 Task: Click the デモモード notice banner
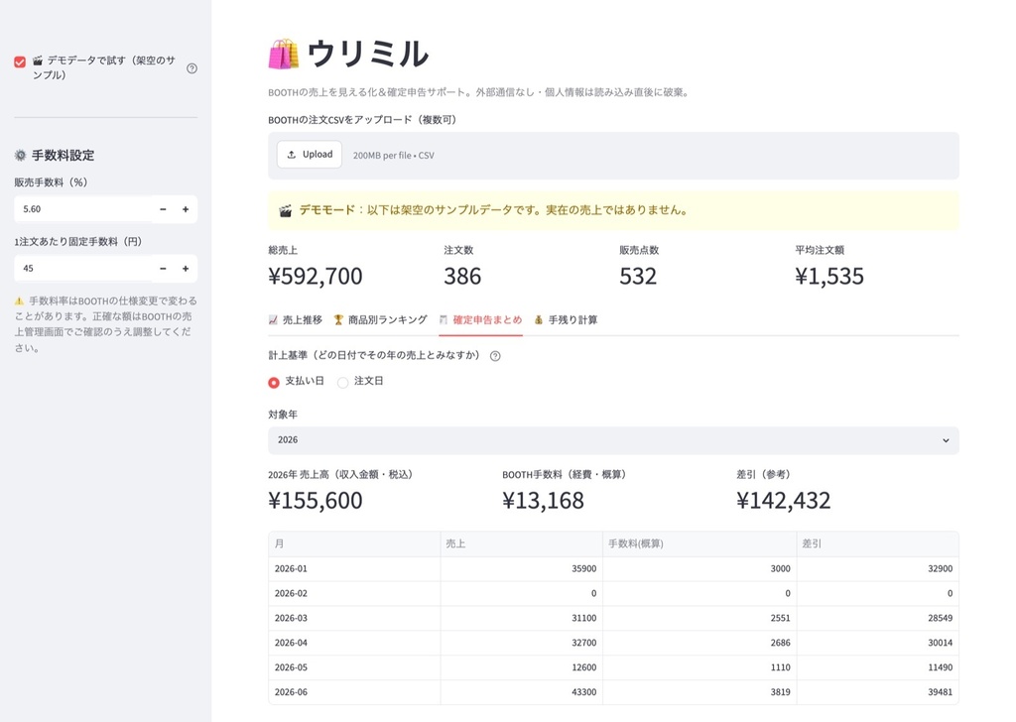pos(613,210)
